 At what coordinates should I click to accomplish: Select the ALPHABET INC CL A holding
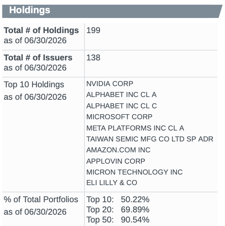pyautogui.click(x=121, y=95)
